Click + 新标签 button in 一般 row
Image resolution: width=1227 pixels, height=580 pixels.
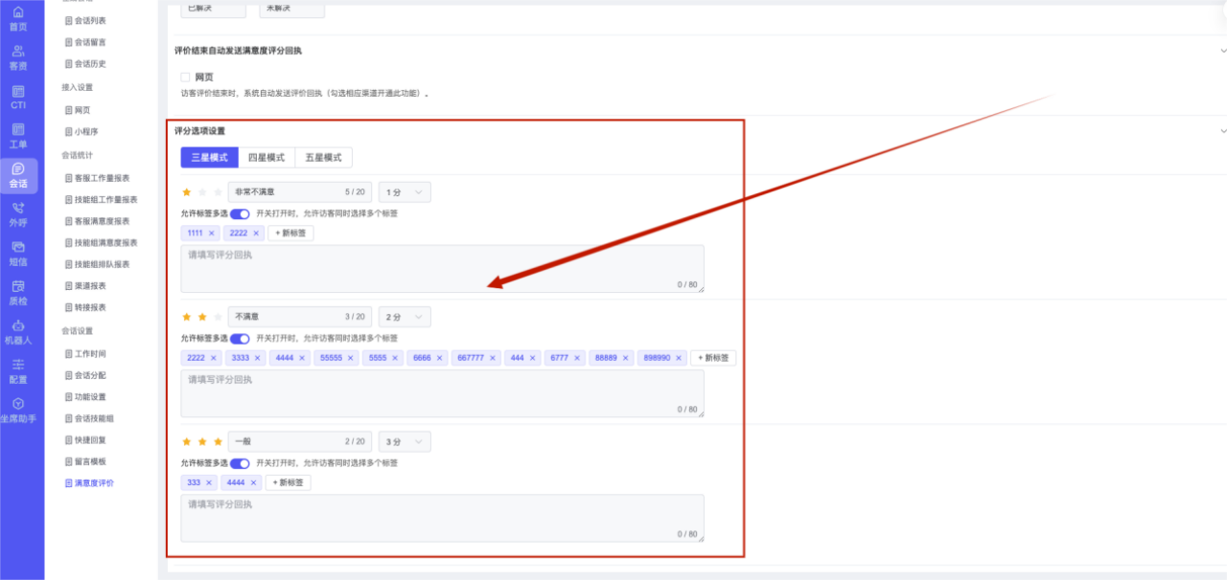coord(288,483)
